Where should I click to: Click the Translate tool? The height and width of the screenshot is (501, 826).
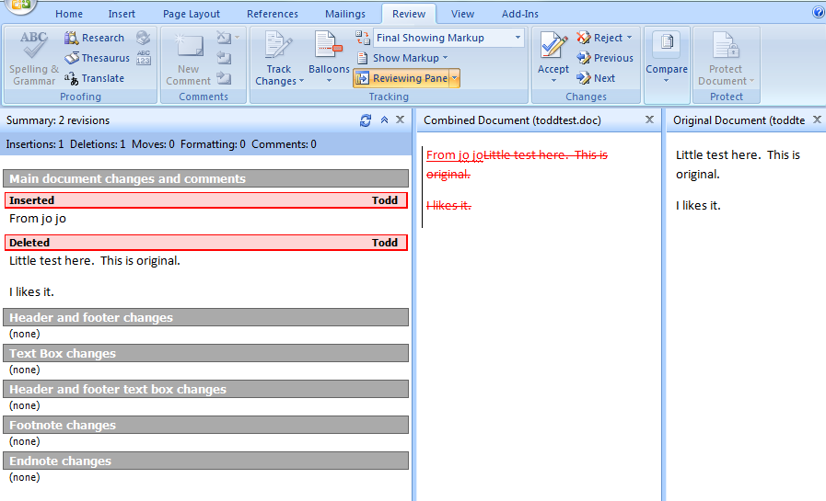tap(94, 78)
